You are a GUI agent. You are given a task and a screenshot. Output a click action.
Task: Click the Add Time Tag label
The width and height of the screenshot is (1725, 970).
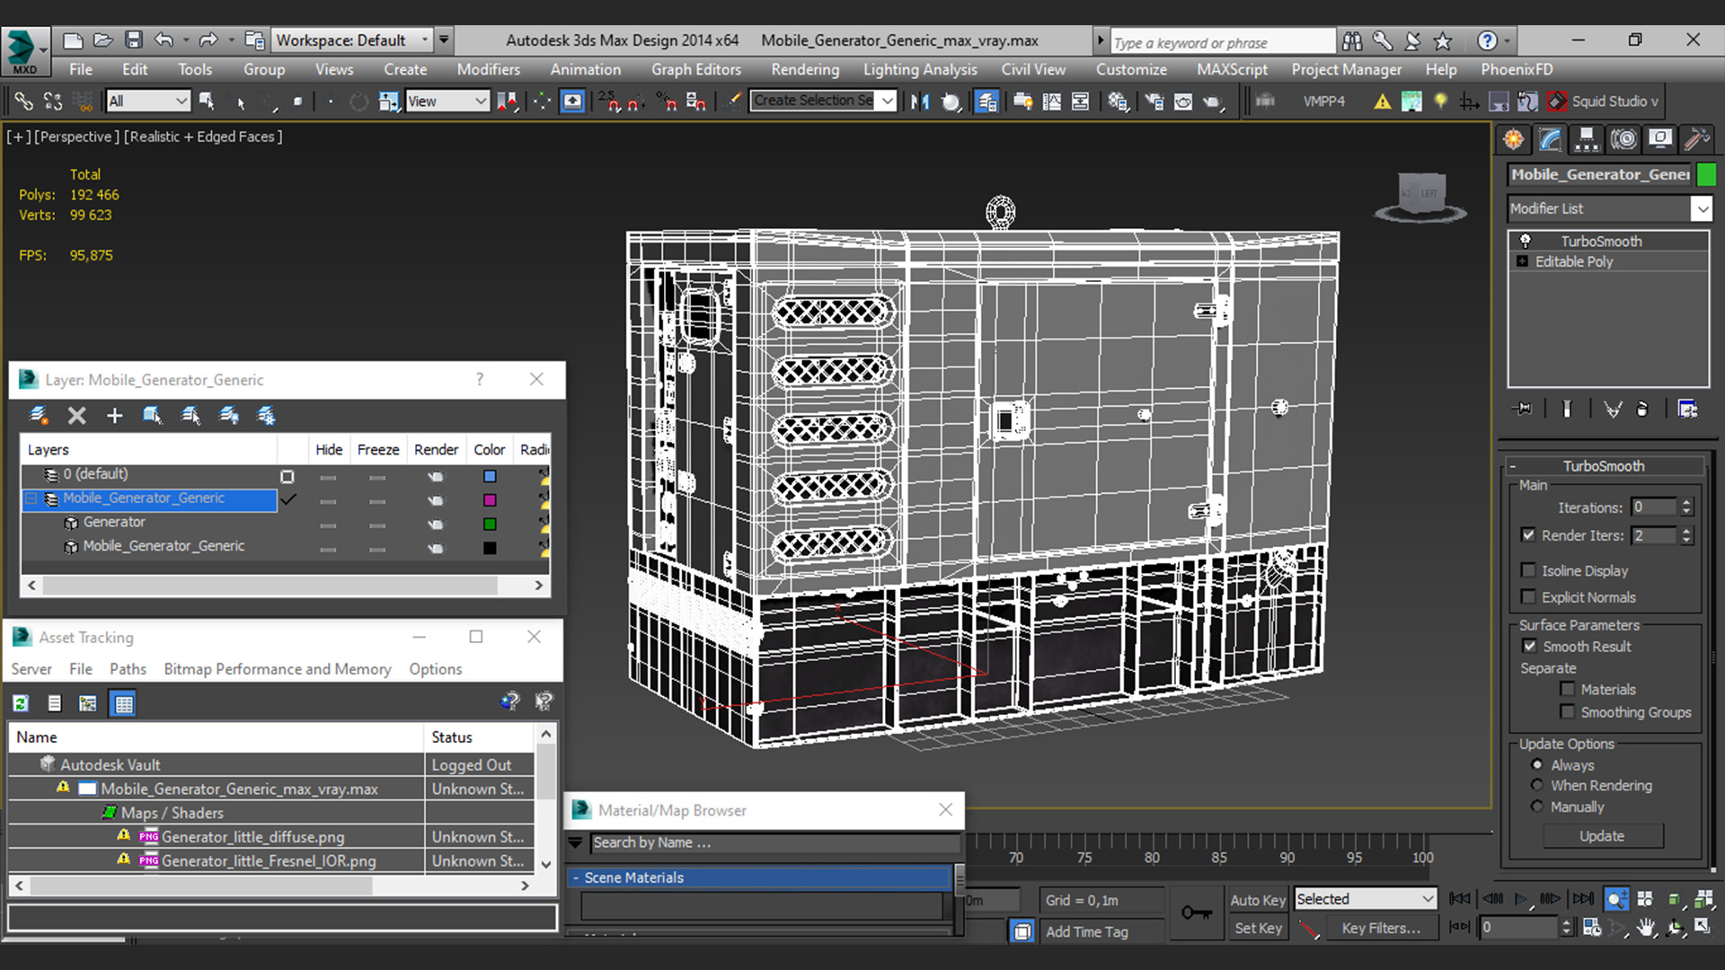point(1086,932)
